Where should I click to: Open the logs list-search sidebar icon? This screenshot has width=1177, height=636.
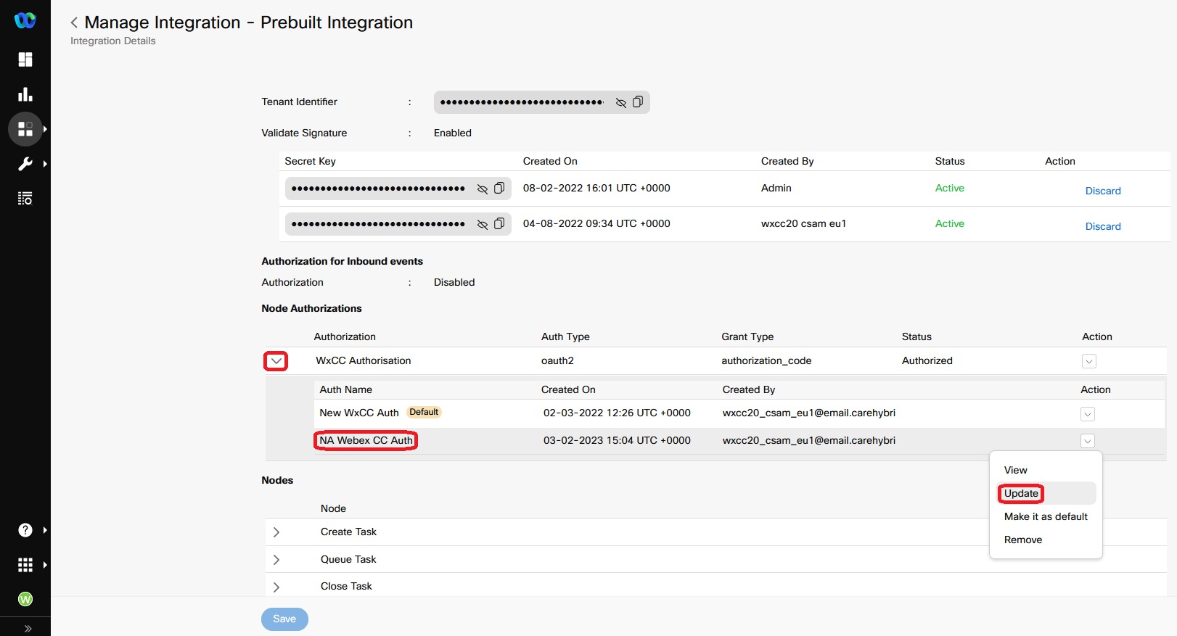click(25, 199)
